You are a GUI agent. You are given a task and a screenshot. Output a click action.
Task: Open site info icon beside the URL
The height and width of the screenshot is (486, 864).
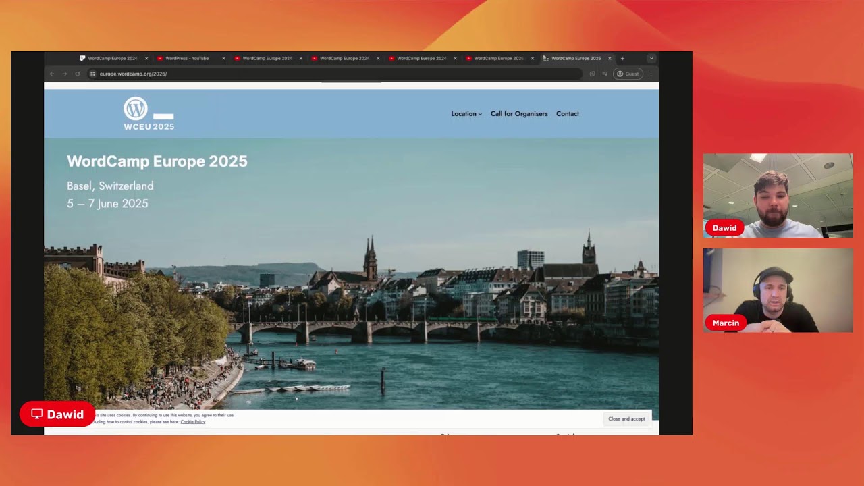click(93, 74)
